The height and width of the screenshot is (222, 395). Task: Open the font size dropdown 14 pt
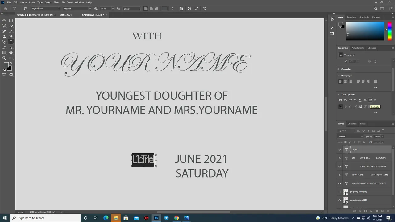click(x=107, y=9)
